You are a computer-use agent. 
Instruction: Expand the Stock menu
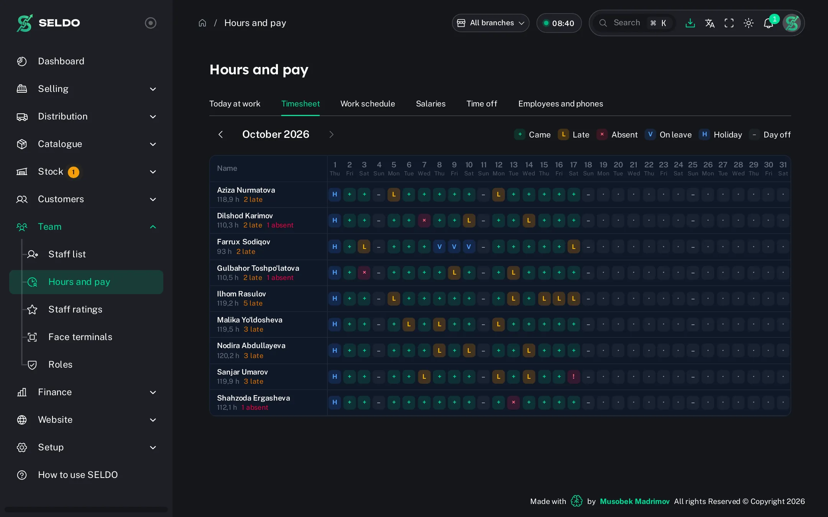[x=86, y=172]
